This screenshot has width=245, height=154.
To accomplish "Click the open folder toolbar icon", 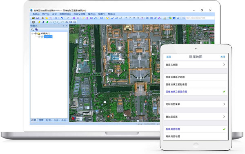I will point(33,18).
